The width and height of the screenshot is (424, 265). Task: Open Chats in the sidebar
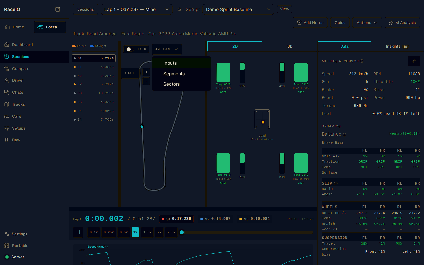pyautogui.click(x=34, y=92)
